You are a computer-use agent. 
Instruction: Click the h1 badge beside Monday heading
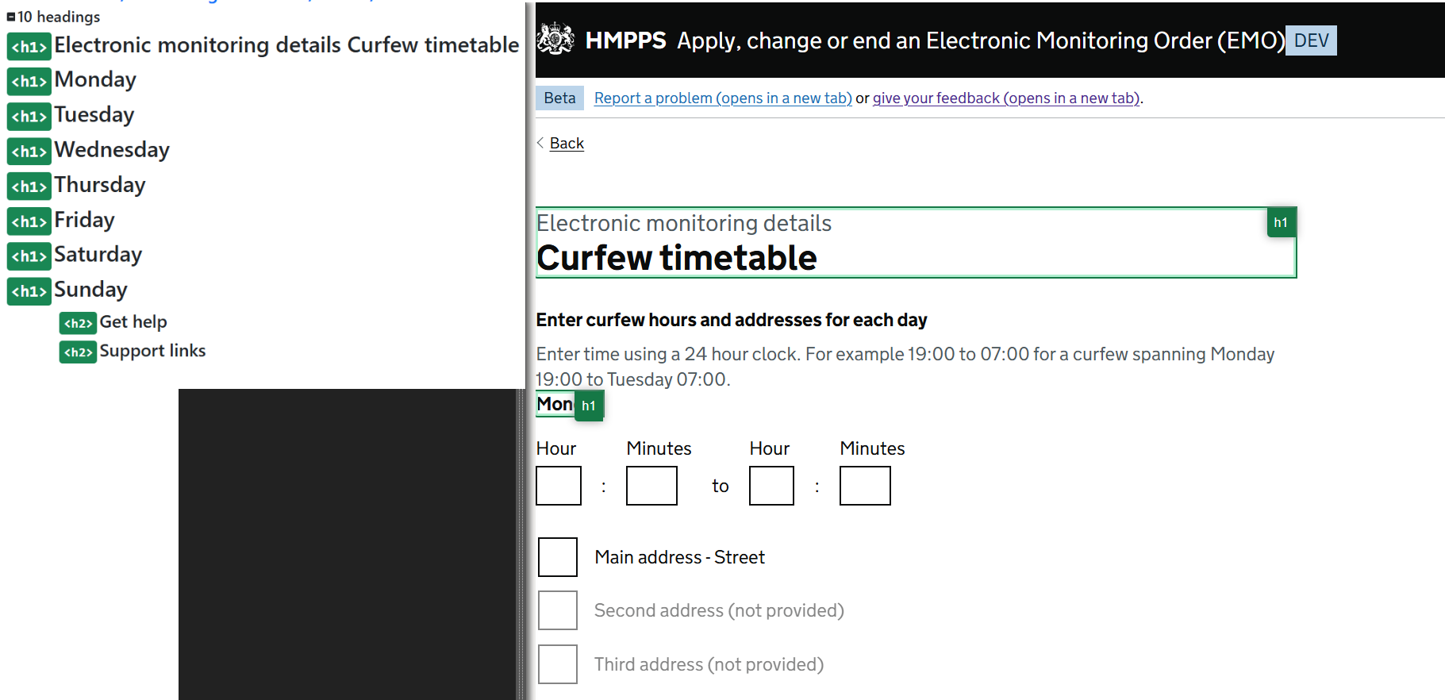click(29, 81)
